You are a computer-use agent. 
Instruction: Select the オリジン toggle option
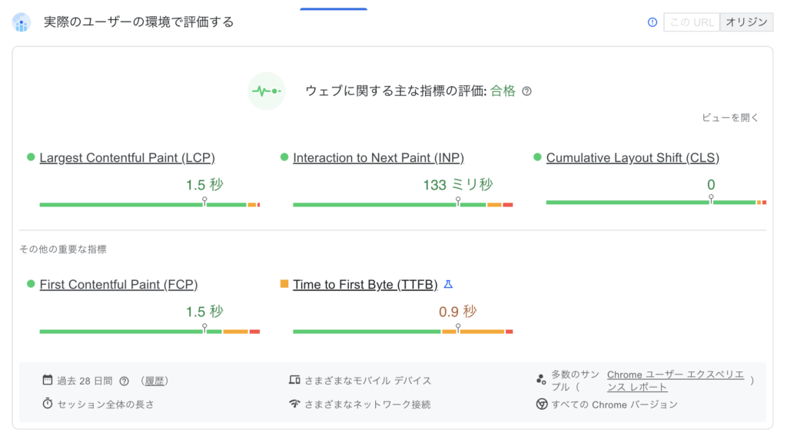pos(746,22)
